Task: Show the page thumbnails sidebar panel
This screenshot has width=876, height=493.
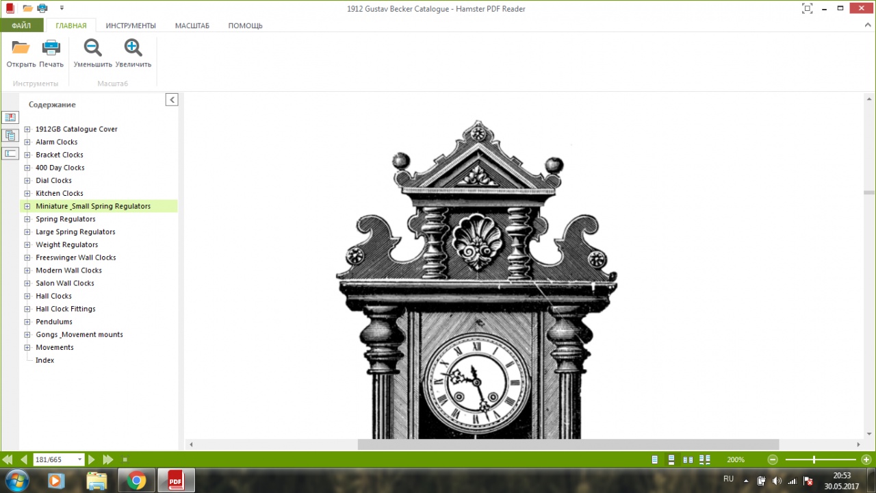Action: [x=10, y=136]
